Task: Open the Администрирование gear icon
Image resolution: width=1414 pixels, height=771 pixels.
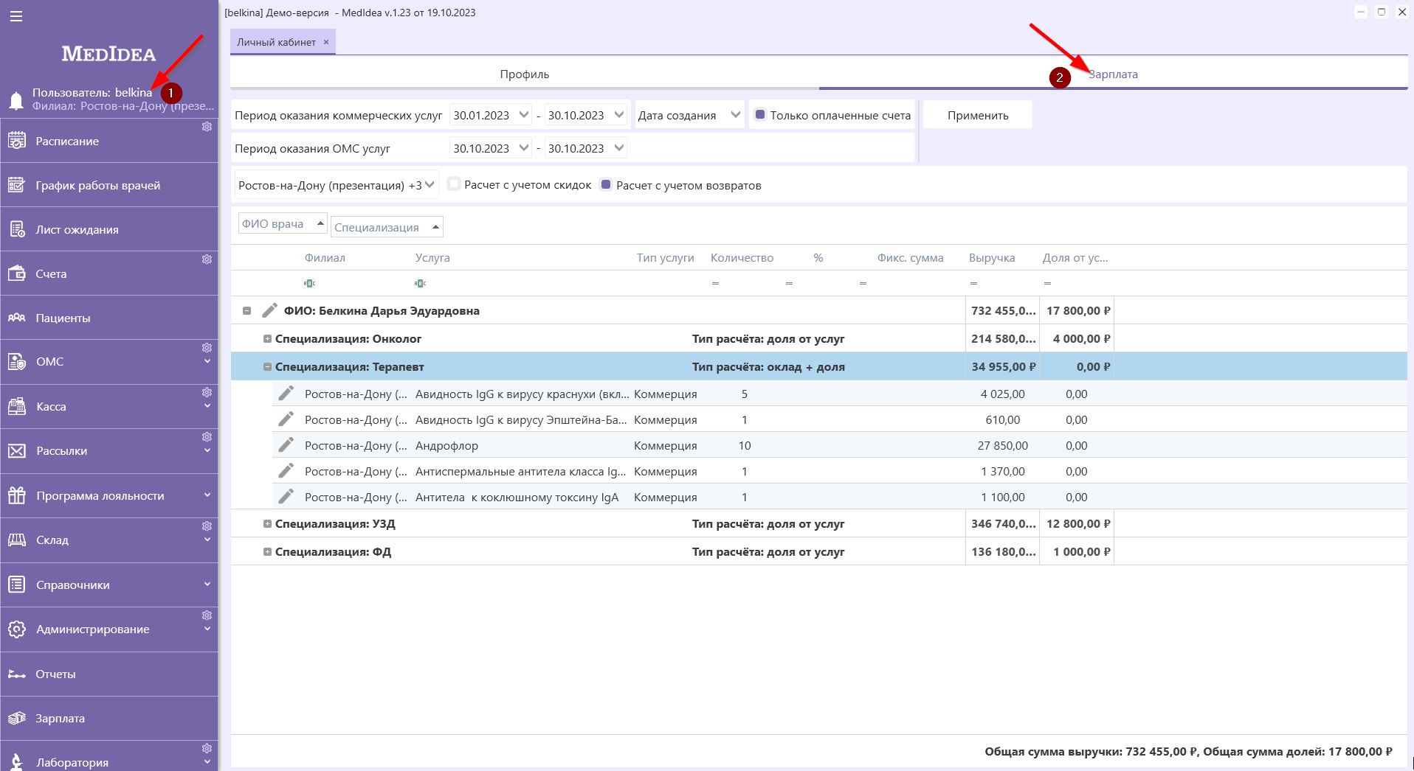Action: [x=16, y=629]
